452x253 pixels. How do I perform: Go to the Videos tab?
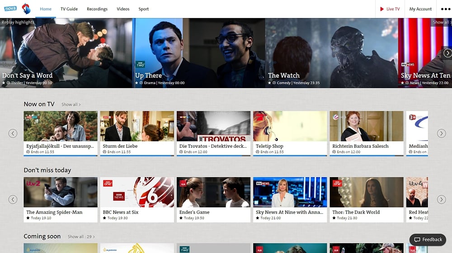coord(123,9)
